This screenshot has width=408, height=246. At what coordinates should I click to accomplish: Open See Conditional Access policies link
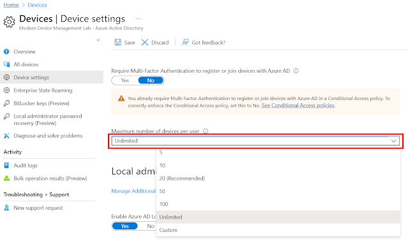(x=298, y=105)
